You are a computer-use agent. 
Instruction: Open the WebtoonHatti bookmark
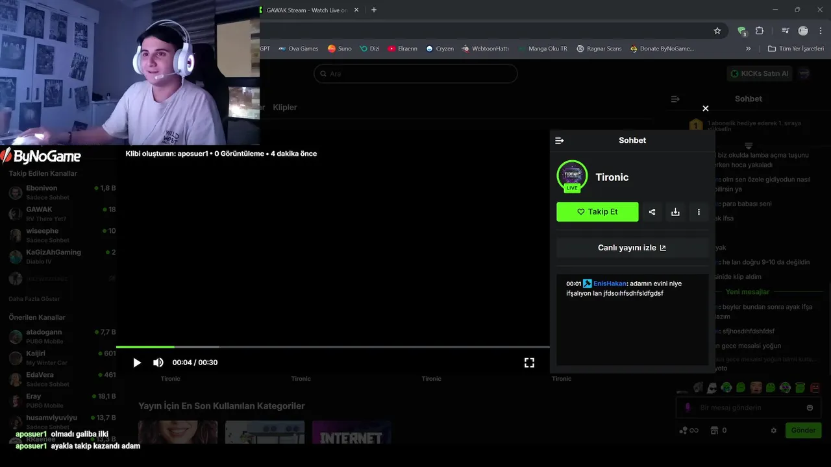coord(485,49)
